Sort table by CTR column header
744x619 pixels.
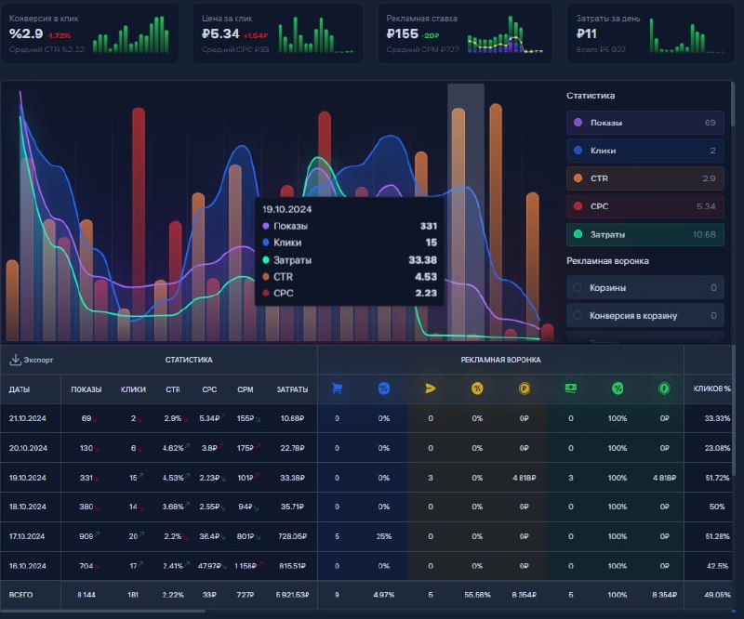click(173, 389)
